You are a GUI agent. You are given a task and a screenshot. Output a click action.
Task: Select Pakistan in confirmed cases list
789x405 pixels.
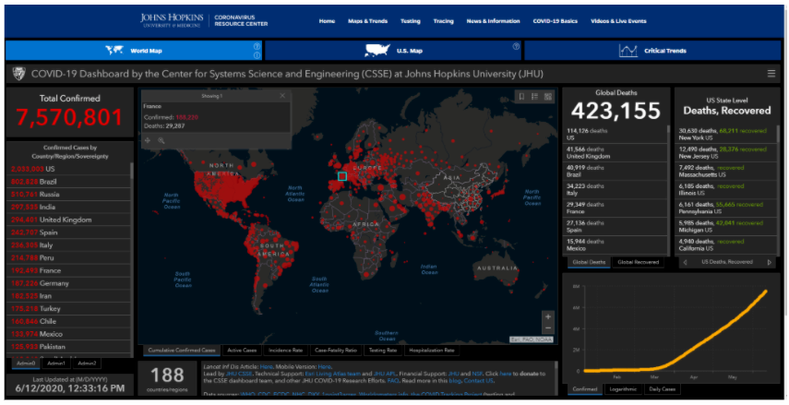click(68, 347)
